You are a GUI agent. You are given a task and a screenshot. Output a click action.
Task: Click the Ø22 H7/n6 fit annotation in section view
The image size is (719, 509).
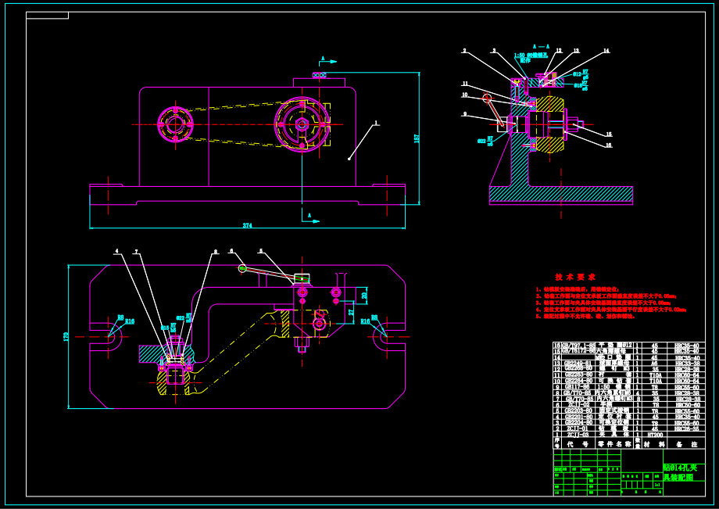[x=485, y=140]
